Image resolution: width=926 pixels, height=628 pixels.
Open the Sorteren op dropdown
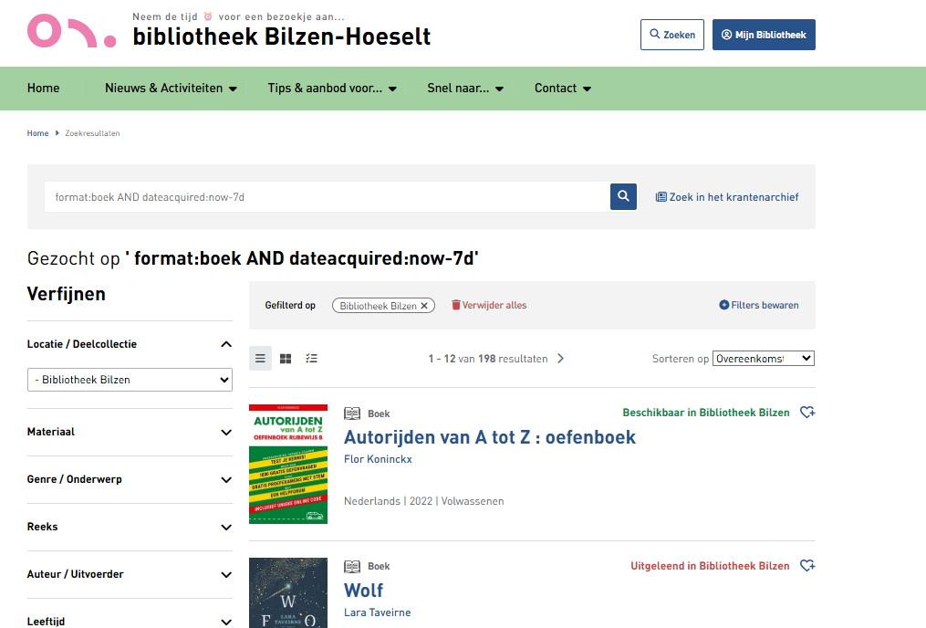[763, 359]
